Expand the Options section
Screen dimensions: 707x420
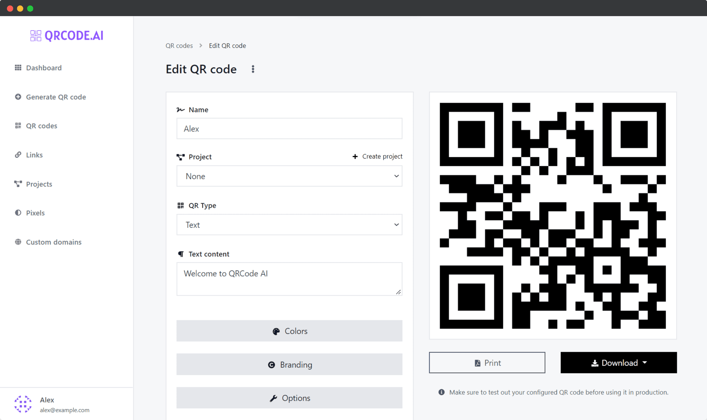289,398
